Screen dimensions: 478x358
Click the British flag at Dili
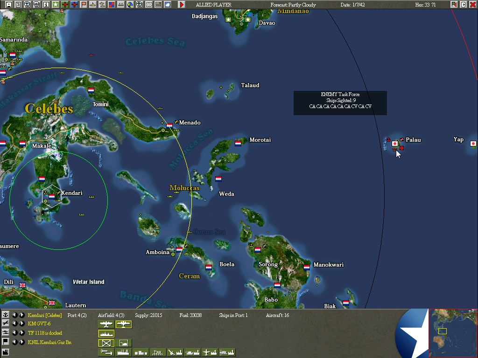coord(22,285)
